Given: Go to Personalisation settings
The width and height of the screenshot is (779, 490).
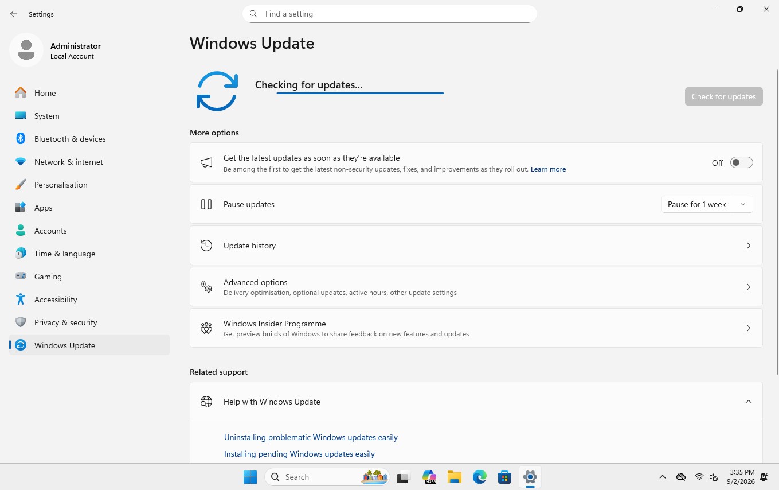Looking at the screenshot, I should (x=89, y=185).
